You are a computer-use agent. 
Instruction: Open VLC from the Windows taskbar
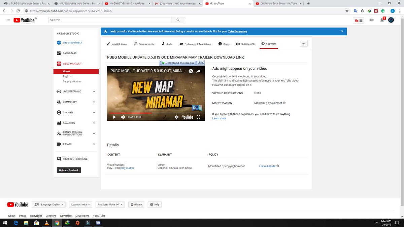coord(46,223)
